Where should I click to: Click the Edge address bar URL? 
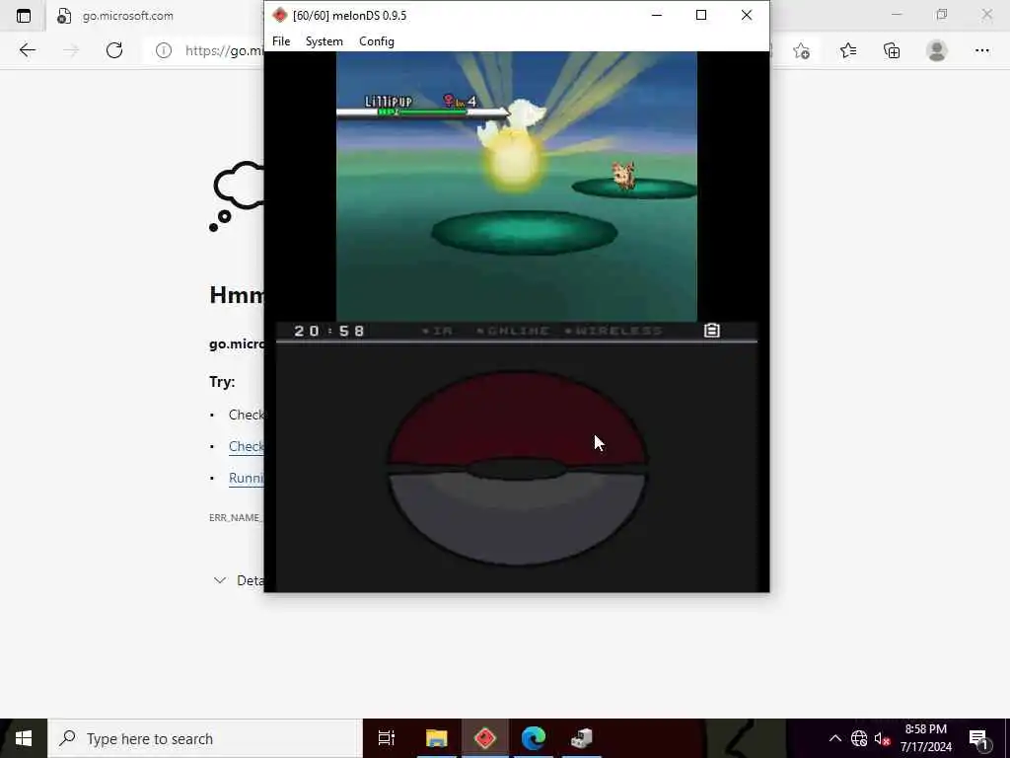pos(224,51)
